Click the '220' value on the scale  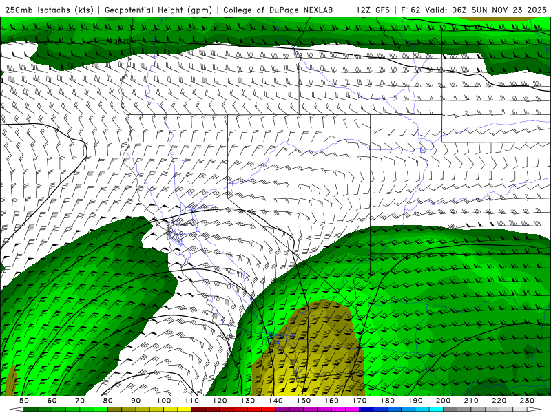(499, 401)
